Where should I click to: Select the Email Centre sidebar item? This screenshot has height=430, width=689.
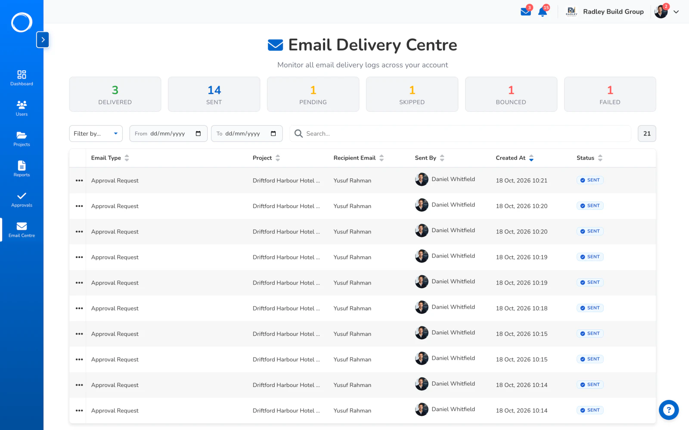click(22, 230)
